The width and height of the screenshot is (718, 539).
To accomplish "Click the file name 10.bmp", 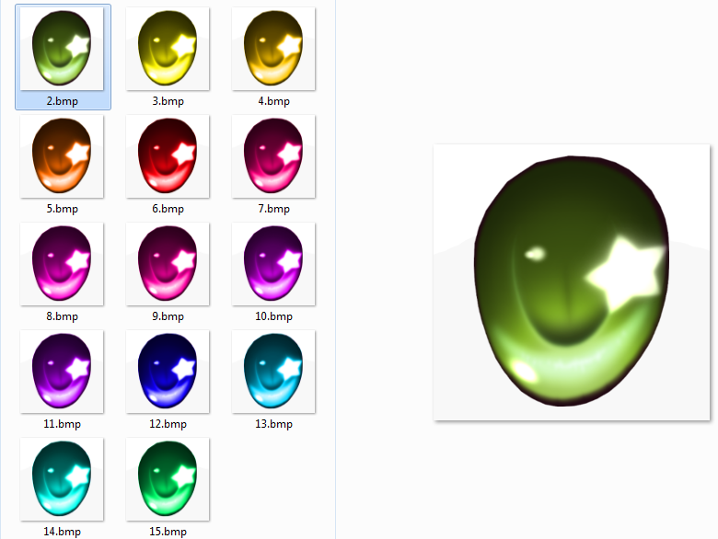I will (273, 316).
